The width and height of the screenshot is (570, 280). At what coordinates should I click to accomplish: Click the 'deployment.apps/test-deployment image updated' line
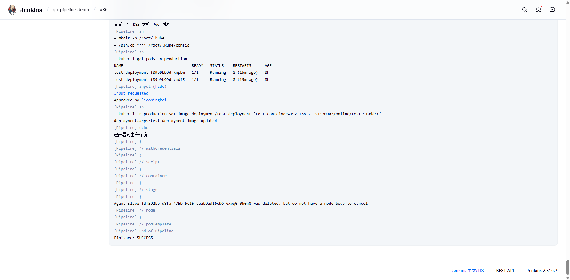(x=165, y=121)
